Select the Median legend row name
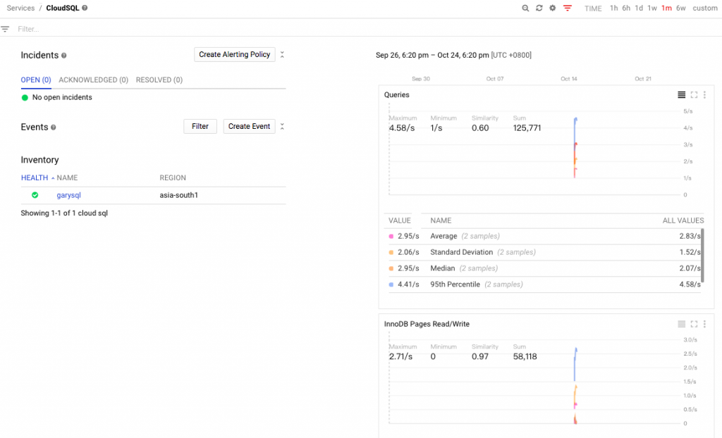722x438 pixels. point(443,268)
